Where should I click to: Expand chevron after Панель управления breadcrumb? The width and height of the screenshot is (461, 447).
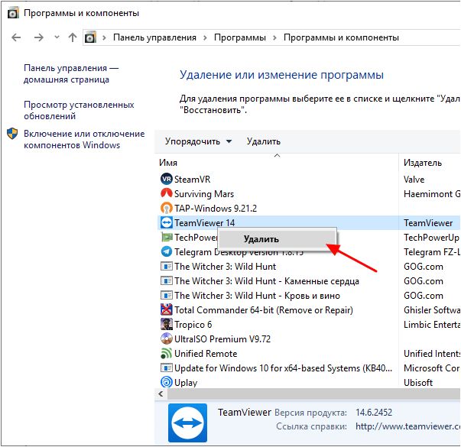click(205, 38)
